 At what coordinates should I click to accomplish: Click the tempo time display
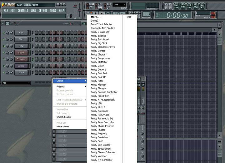(173, 15)
